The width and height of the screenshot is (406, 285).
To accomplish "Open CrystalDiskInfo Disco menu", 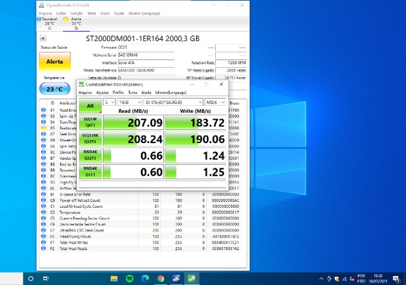I will [105, 13].
